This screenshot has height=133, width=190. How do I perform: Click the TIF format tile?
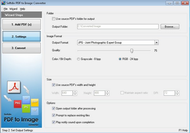35,111
